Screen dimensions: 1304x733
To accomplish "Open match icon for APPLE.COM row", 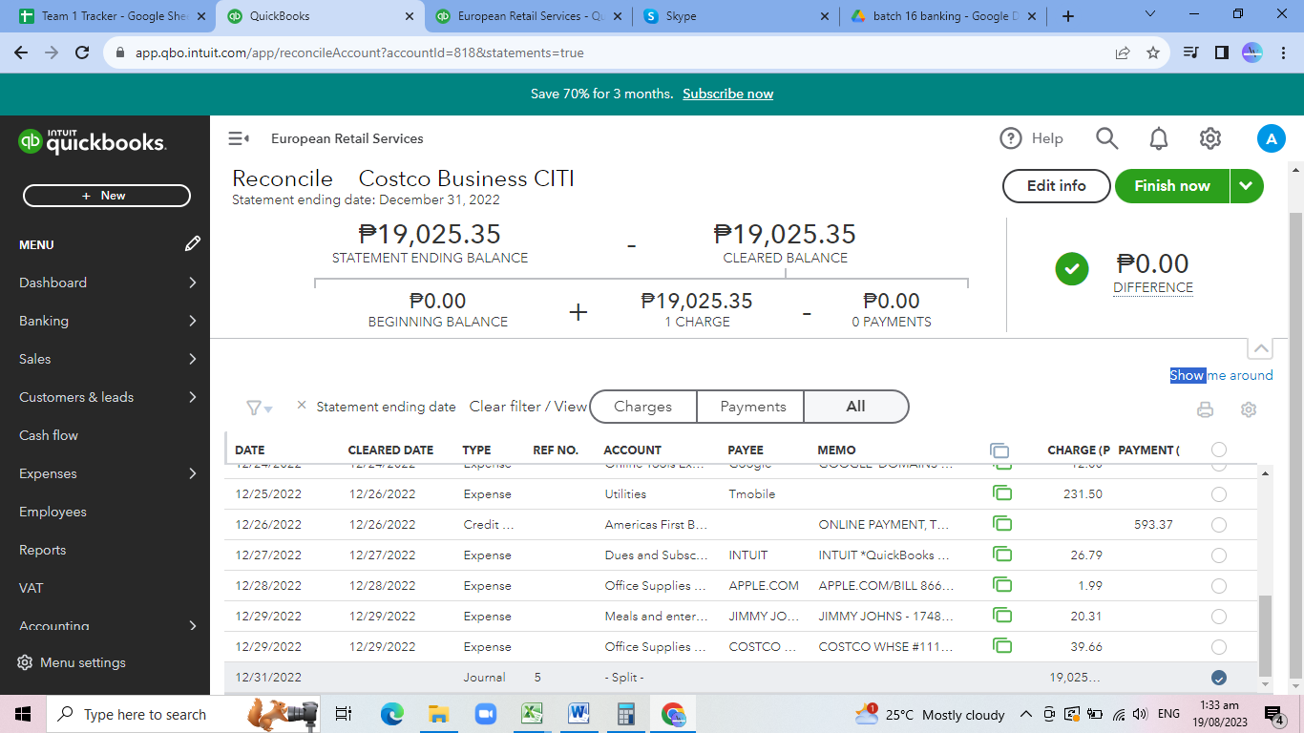I will point(1002,585).
